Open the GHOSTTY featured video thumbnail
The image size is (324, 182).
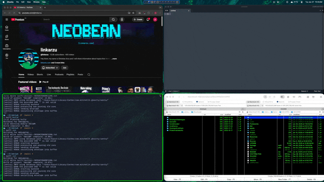[x=25, y=89]
